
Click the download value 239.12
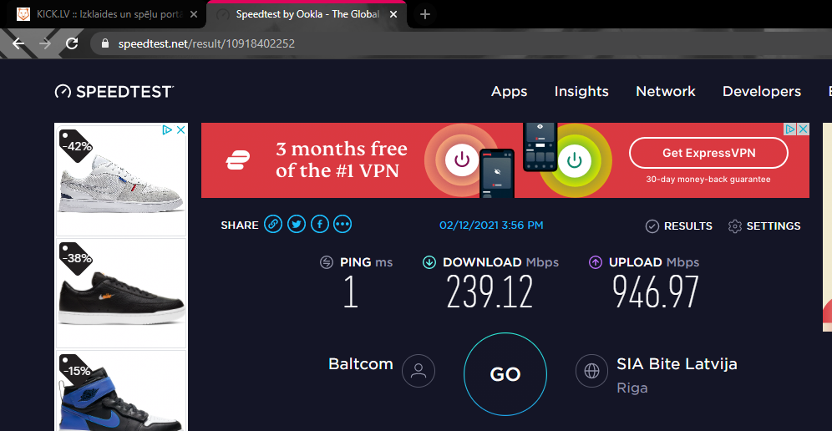(490, 292)
